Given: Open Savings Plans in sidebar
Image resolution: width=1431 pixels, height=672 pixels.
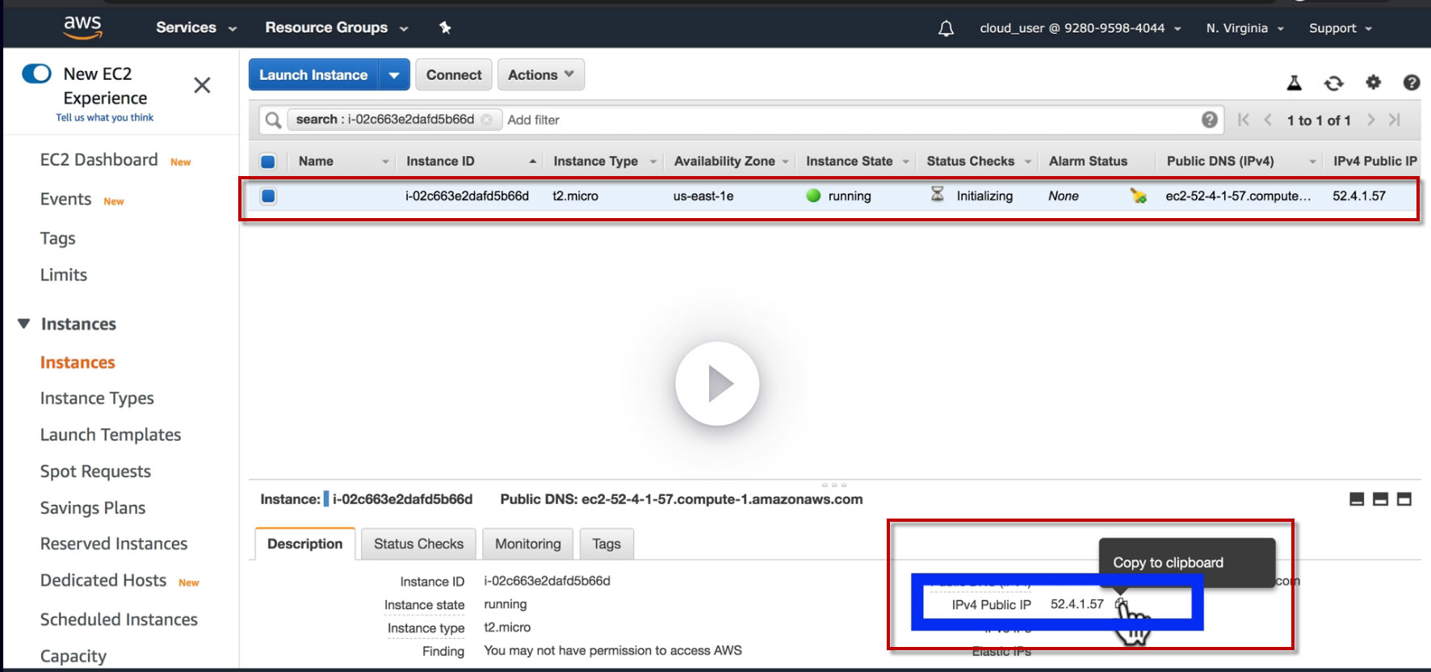Looking at the screenshot, I should (93, 507).
